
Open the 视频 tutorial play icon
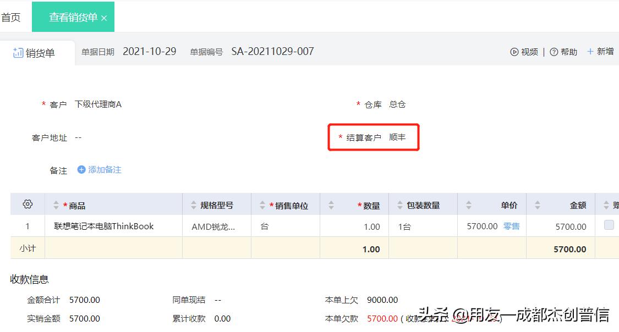(x=514, y=52)
